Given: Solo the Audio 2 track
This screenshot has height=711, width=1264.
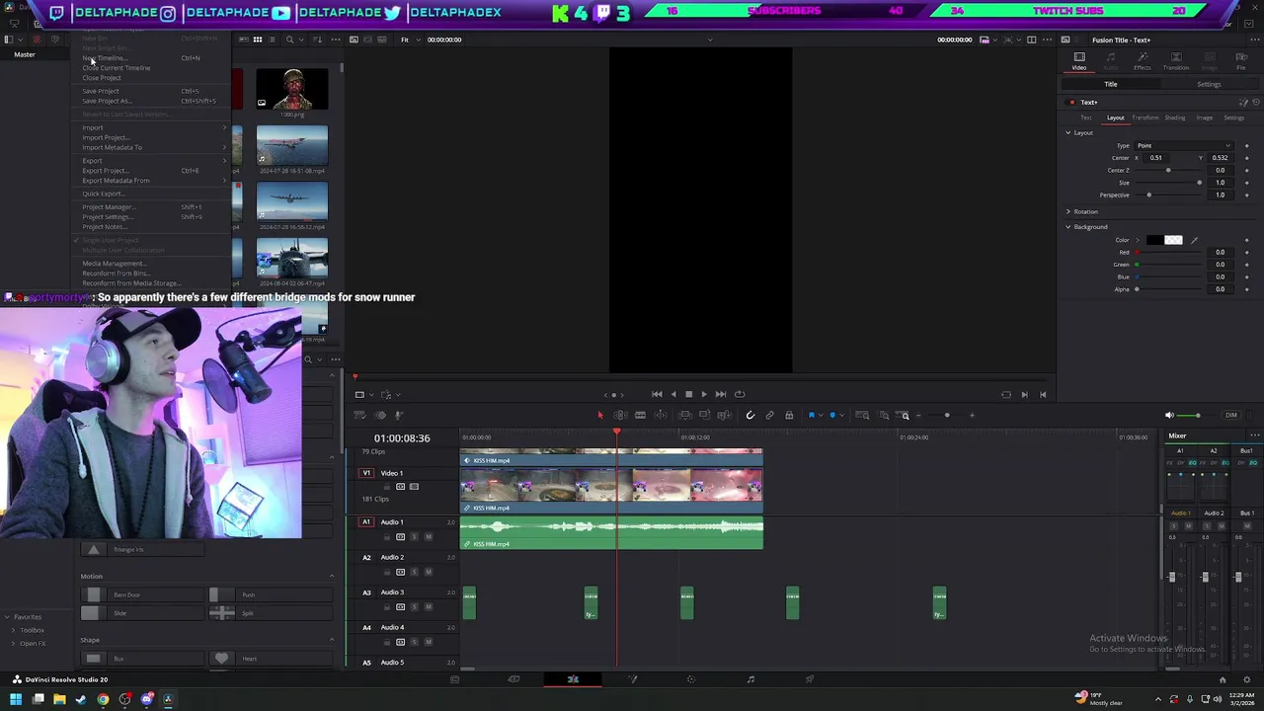Looking at the screenshot, I should (414, 572).
